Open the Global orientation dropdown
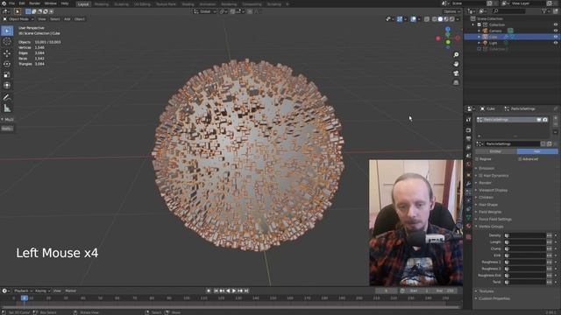 205,11
